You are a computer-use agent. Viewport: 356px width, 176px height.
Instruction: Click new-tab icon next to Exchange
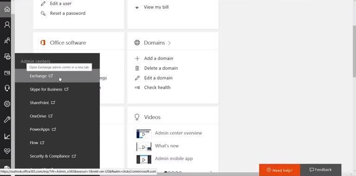tap(51, 76)
